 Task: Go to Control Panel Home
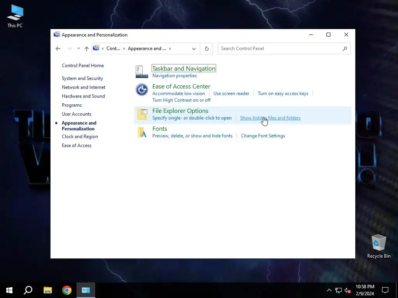(83, 65)
